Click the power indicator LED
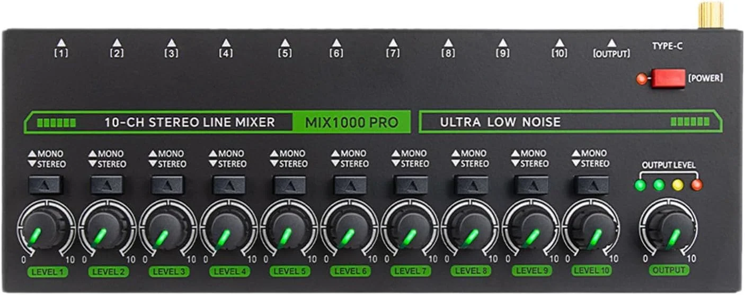Image resolution: width=745 pixels, height=295 pixels. tap(642, 79)
